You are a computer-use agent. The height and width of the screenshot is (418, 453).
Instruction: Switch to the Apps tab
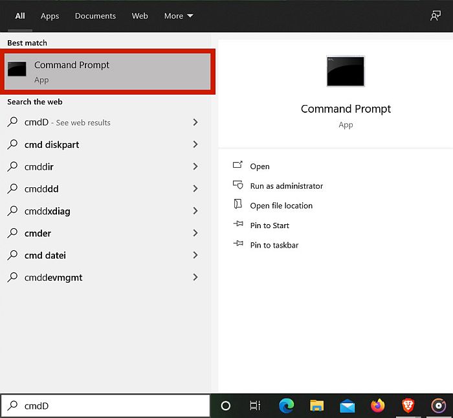pyautogui.click(x=50, y=16)
